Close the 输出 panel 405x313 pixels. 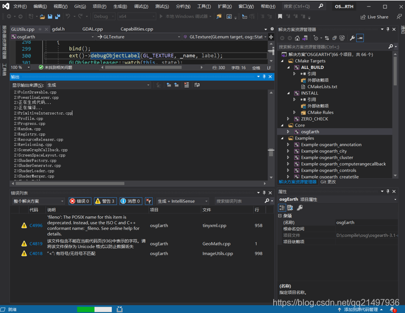[x=270, y=77]
